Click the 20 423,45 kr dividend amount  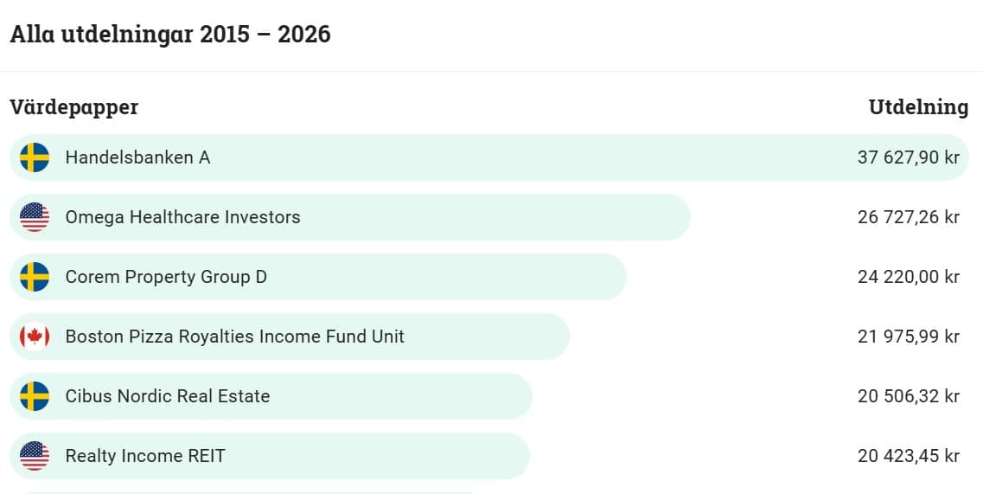[x=909, y=456]
